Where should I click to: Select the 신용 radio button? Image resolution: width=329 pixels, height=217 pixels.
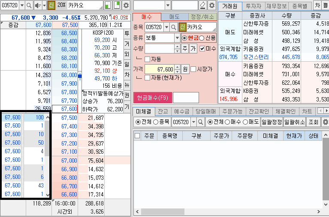click(202, 38)
